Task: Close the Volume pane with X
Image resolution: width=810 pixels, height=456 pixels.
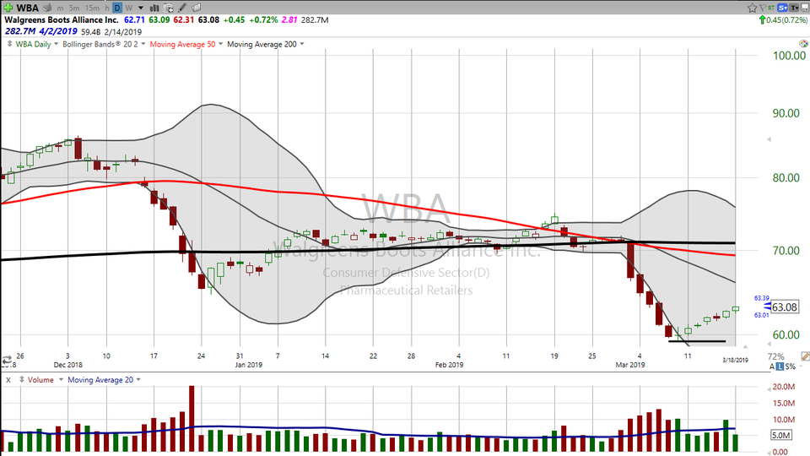Action: [8, 380]
